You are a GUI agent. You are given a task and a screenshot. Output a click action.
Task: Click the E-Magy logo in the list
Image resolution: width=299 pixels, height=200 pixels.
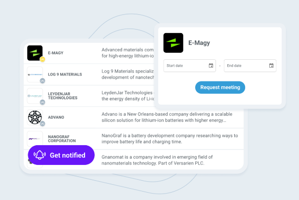[35, 53]
